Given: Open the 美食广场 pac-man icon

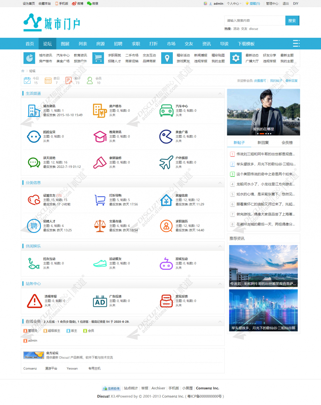Looking at the screenshot, I should 166,136.
